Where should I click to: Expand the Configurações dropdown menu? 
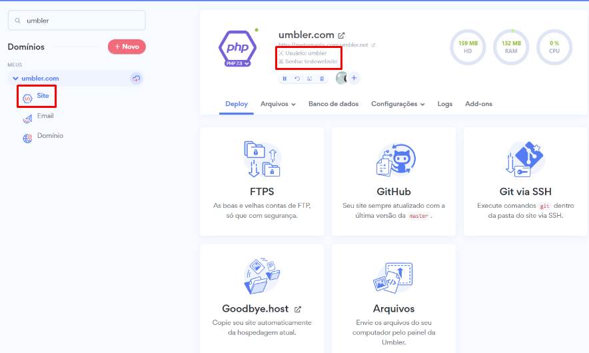397,104
